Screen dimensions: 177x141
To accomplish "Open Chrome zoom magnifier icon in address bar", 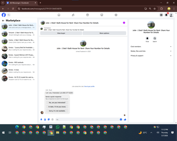I will (150, 9).
